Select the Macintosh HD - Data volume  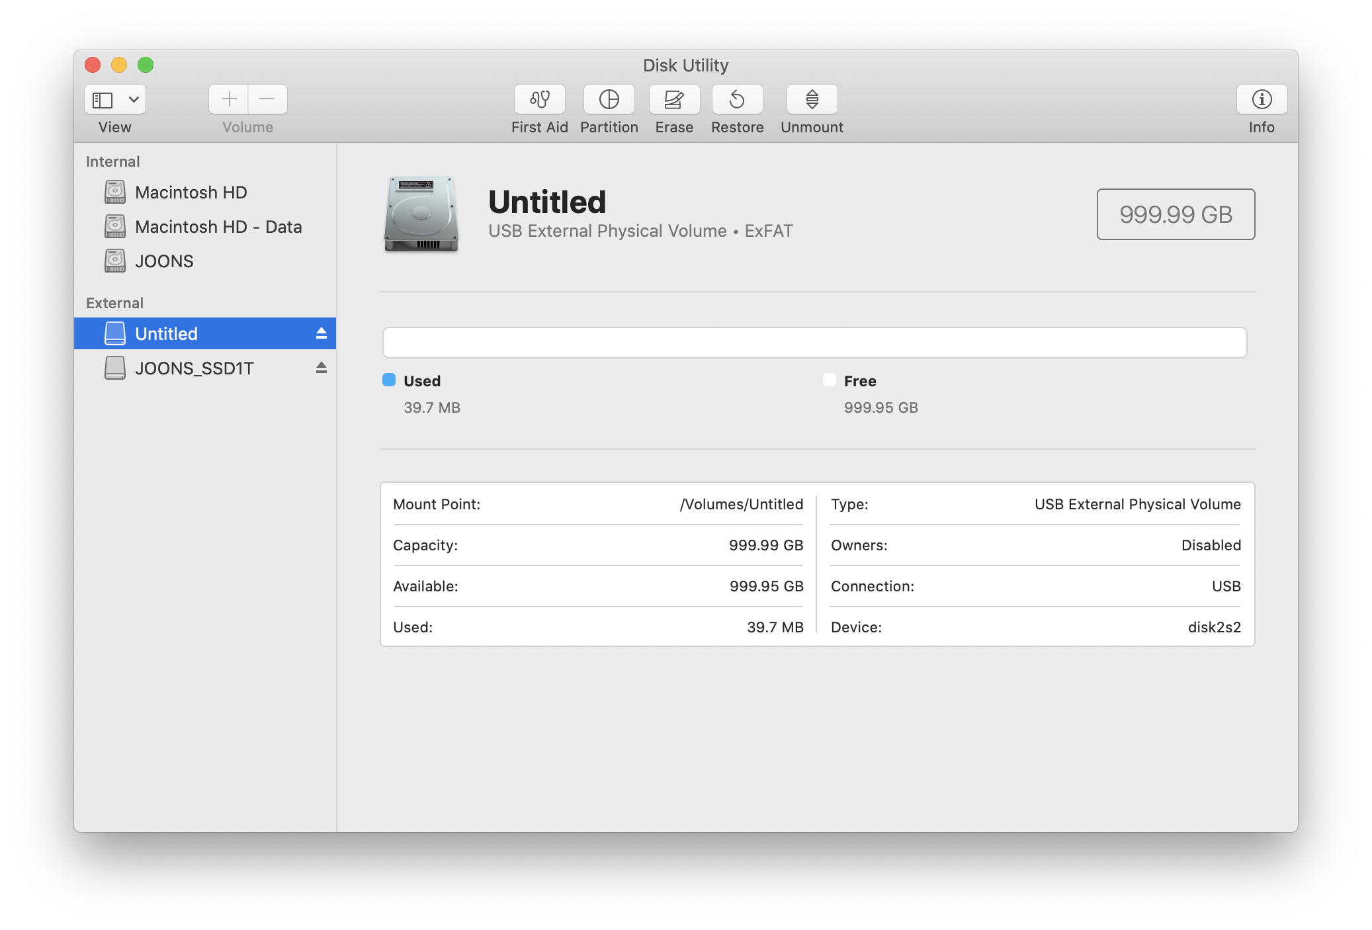click(x=218, y=227)
